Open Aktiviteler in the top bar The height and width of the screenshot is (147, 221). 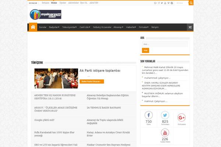pyautogui.click(x=73, y=3)
